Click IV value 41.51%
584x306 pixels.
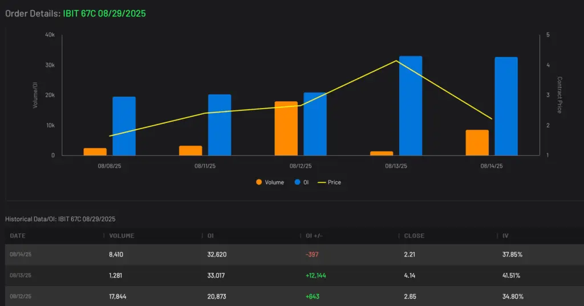512,275
